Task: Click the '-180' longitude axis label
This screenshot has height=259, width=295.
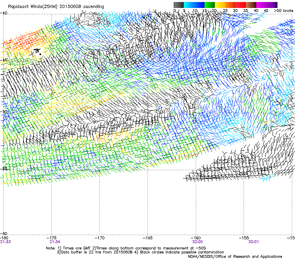Action: [x=4, y=238]
